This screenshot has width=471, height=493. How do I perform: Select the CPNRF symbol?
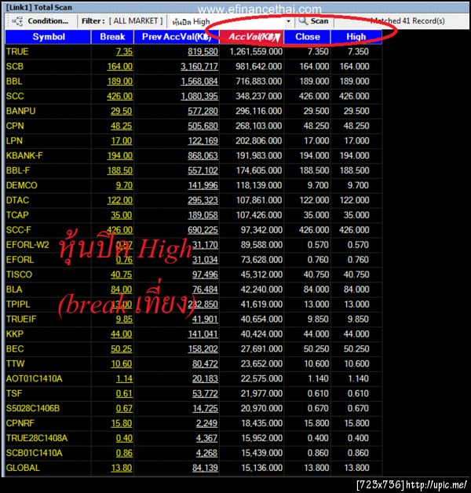pyautogui.click(x=20, y=423)
